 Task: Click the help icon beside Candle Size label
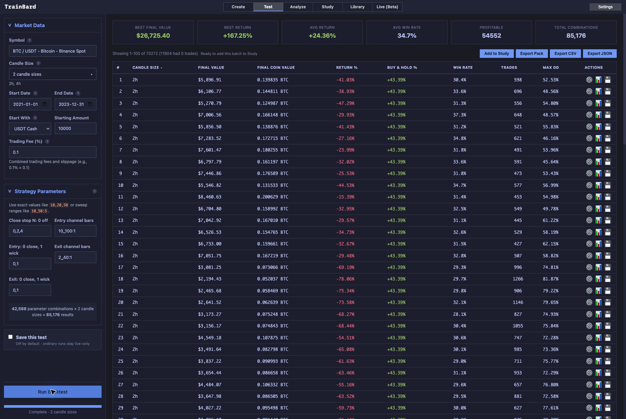[x=38, y=63]
